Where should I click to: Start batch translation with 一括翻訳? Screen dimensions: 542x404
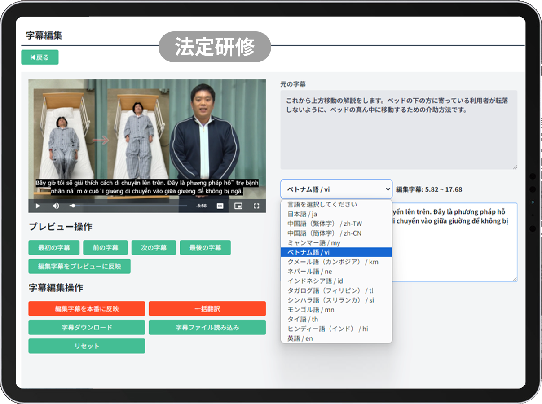(x=207, y=308)
